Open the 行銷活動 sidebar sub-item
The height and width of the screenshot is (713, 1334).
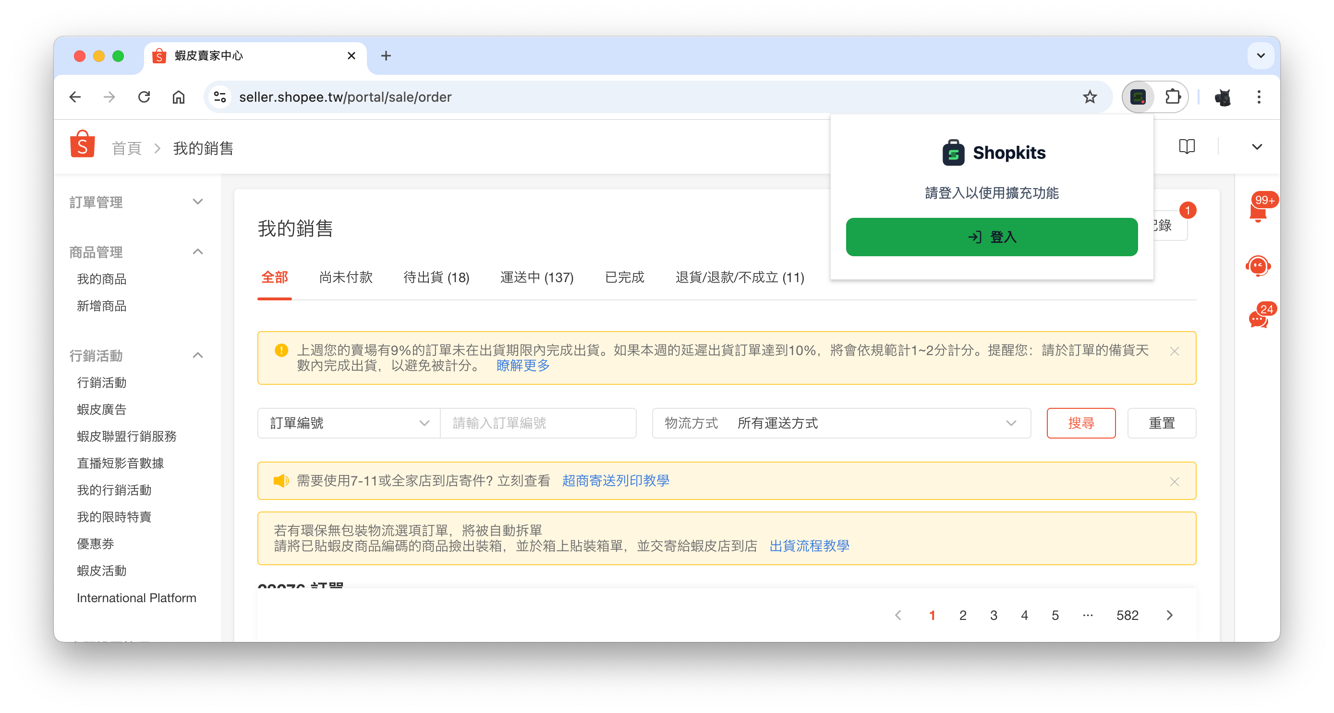pyautogui.click(x=101, y=382)
